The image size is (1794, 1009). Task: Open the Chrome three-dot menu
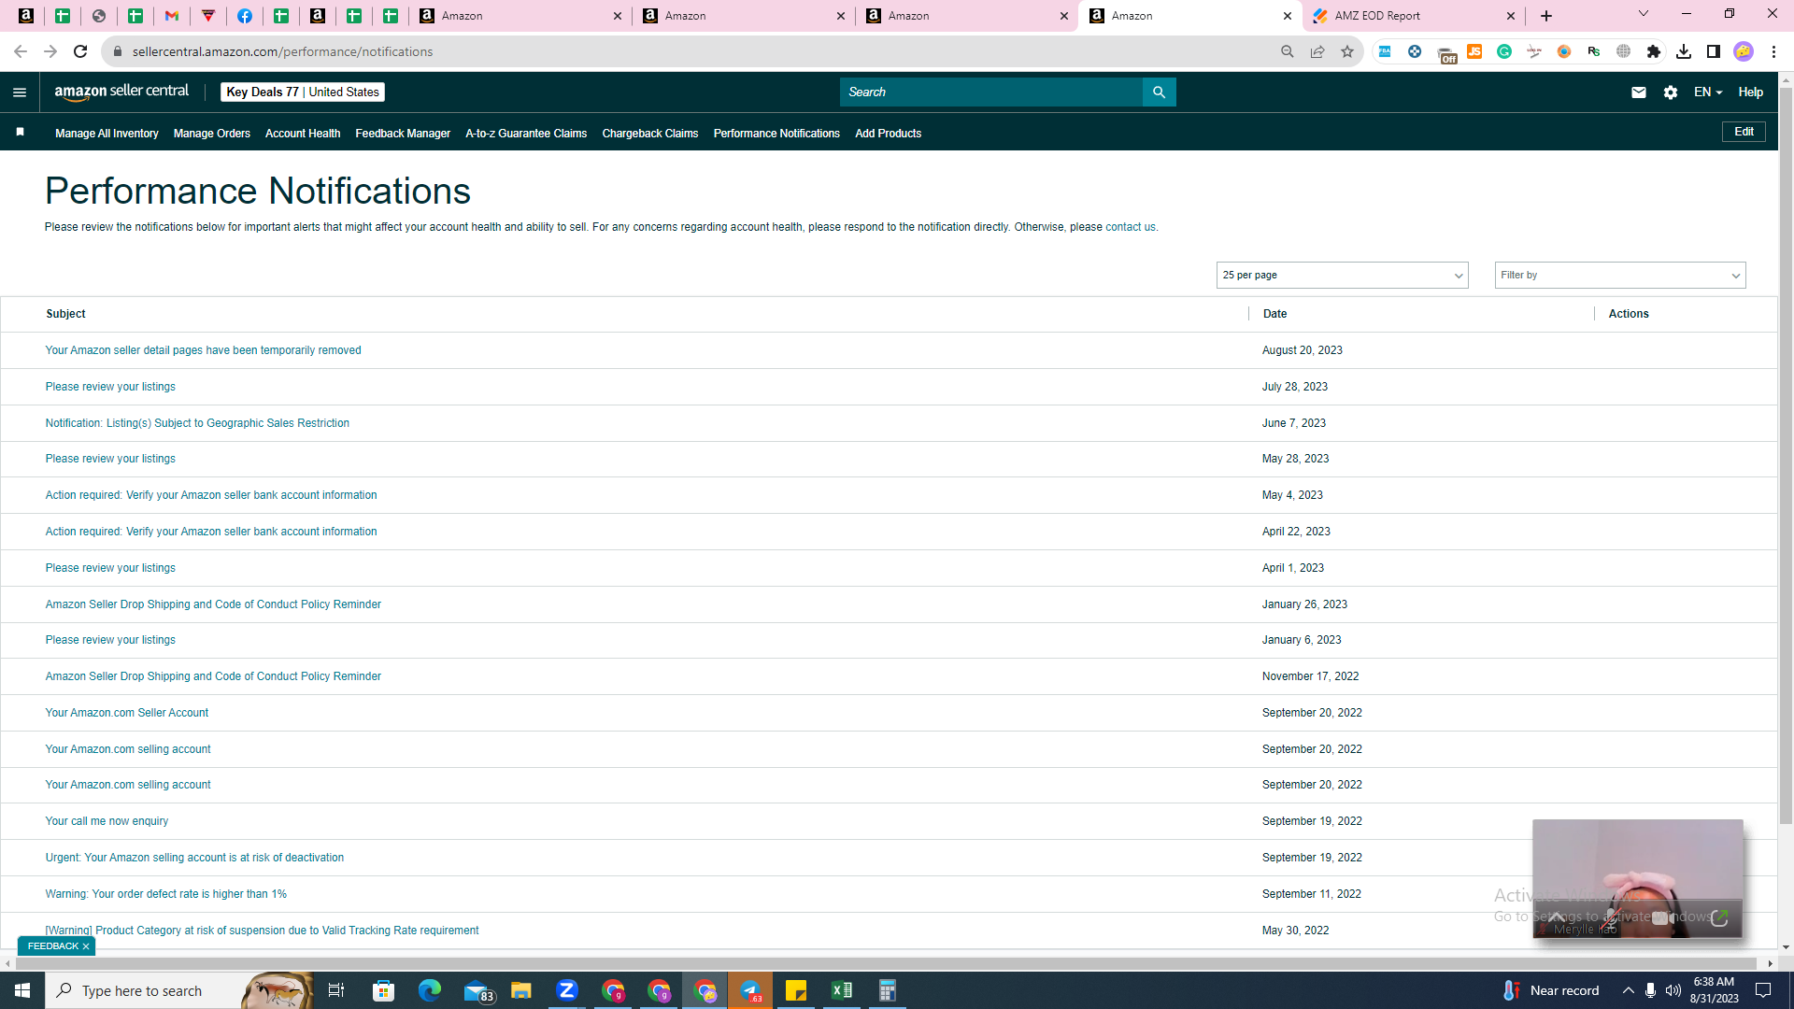click(1773, 51)
